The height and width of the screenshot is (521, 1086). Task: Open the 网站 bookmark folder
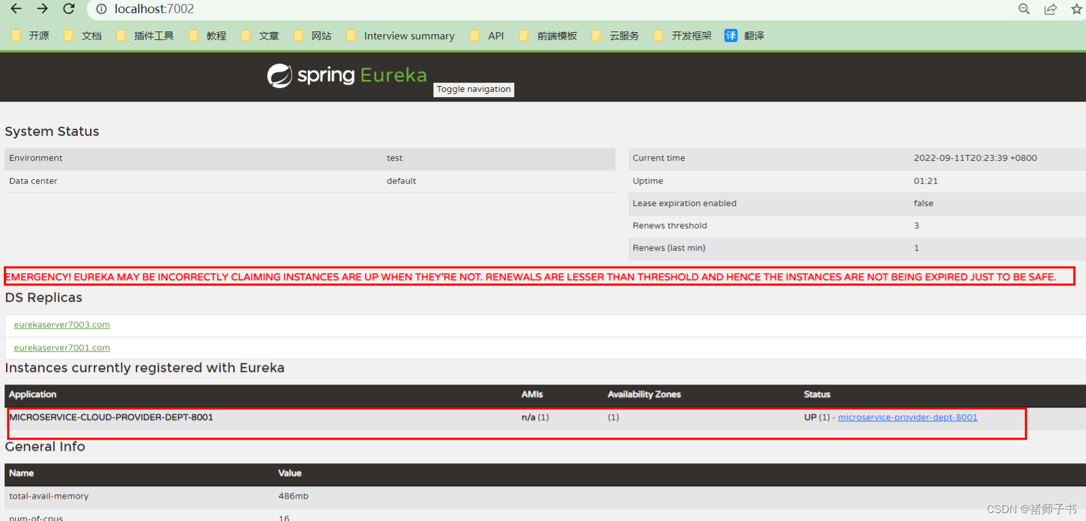tap(313, 35)
